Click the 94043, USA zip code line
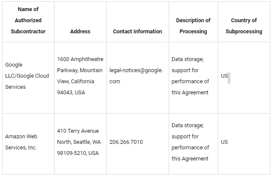Viewport: 272px width, 175px height. pyautogui.click(x=71, y=93)
